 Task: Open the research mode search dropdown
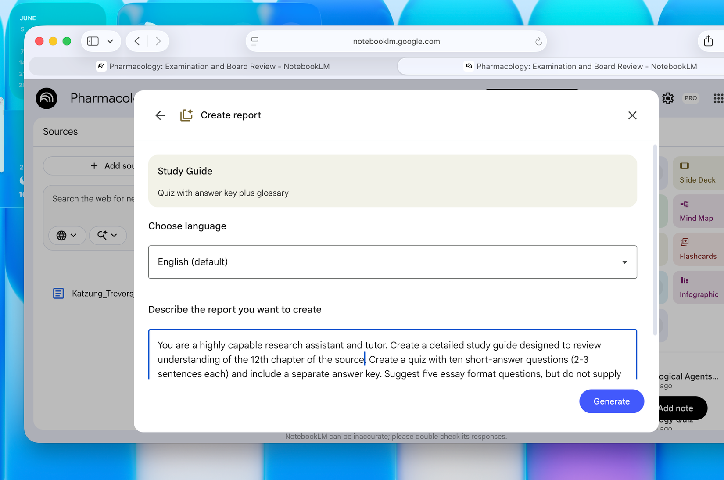coord(108,235)
